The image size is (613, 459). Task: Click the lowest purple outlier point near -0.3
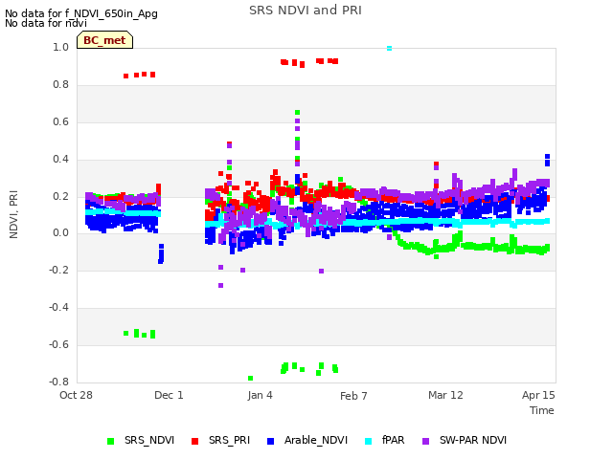click(x=221, y=286)
